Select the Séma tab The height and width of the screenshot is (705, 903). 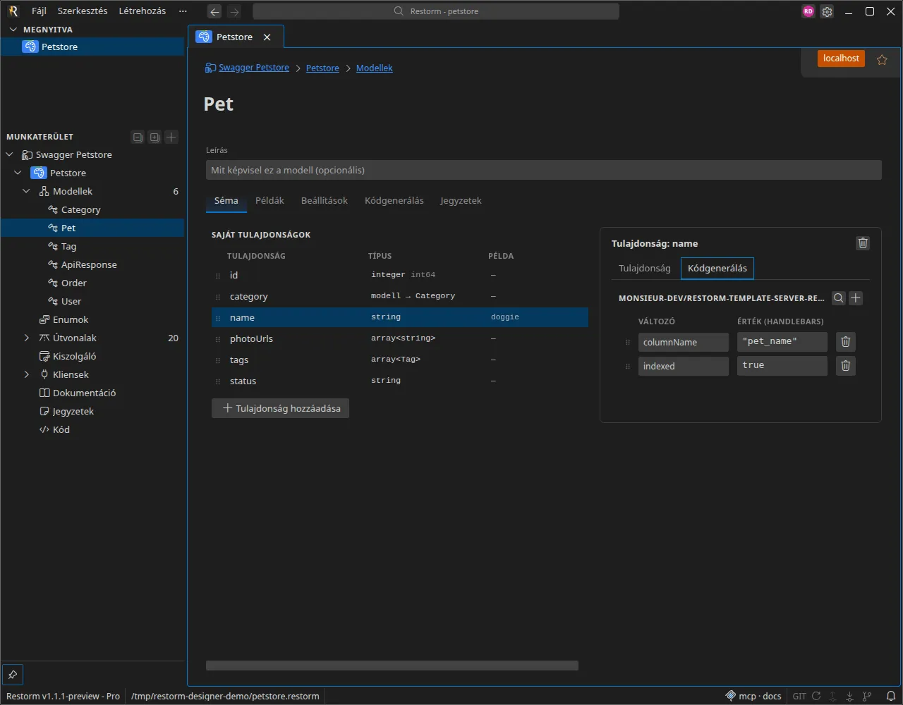click(226, 201)
